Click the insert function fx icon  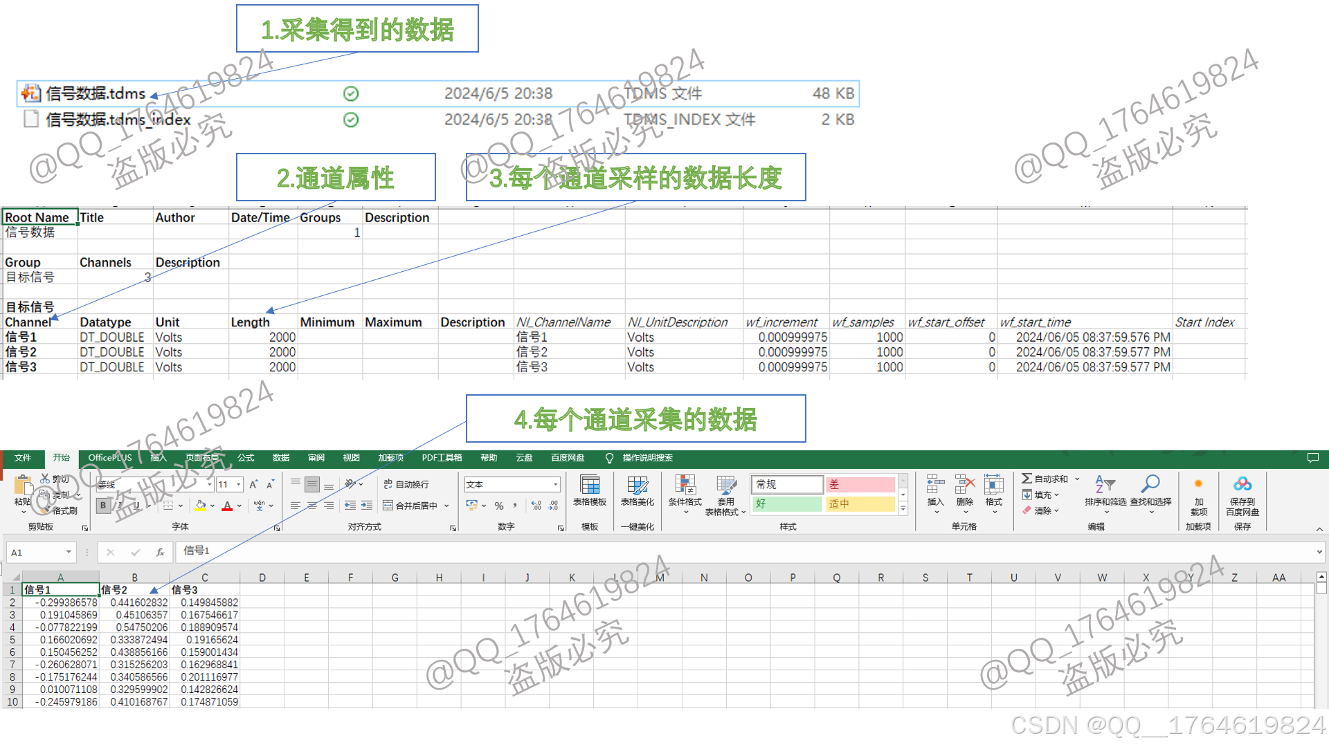coord(160,552)
